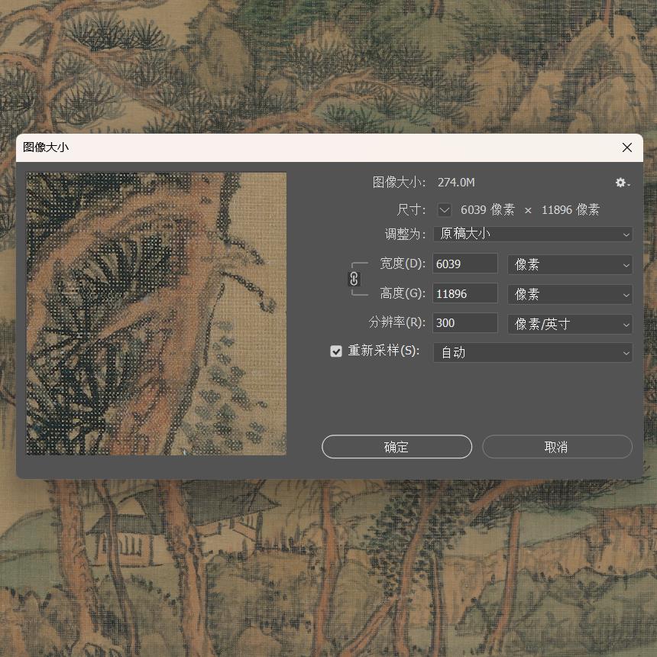Open the 分辨率 unit 像素/英寸 dropdown
This screenshot has height=657, width=657.
570,324
